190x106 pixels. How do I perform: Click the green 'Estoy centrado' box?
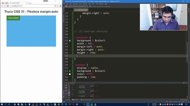[13, 18]
